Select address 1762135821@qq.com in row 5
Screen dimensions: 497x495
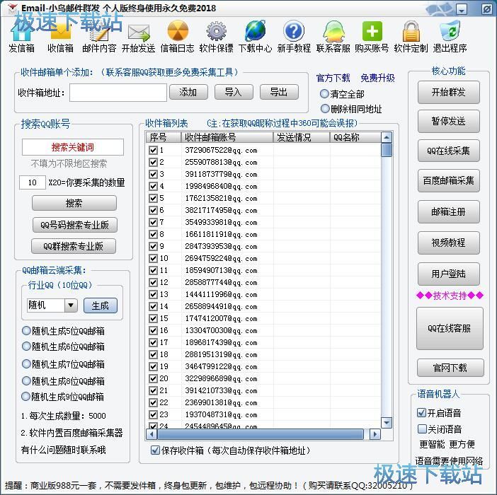click(x=221, y=199)
